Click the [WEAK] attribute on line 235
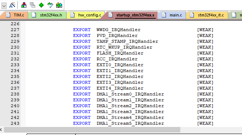 pyautogui.click(x=205, y=76)
